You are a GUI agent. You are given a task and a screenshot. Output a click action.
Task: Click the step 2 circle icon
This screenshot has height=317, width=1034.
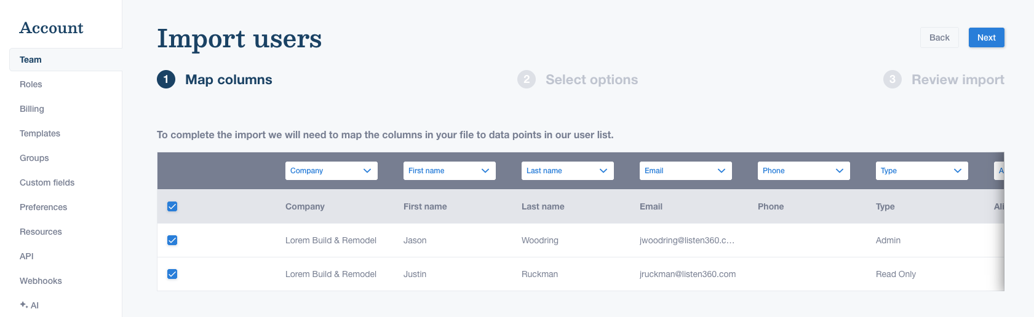527,80
